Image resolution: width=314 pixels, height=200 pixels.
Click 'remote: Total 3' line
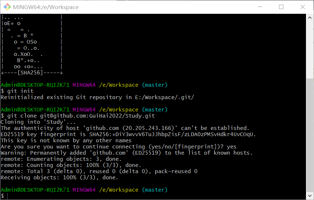click(x=99, y=171)
